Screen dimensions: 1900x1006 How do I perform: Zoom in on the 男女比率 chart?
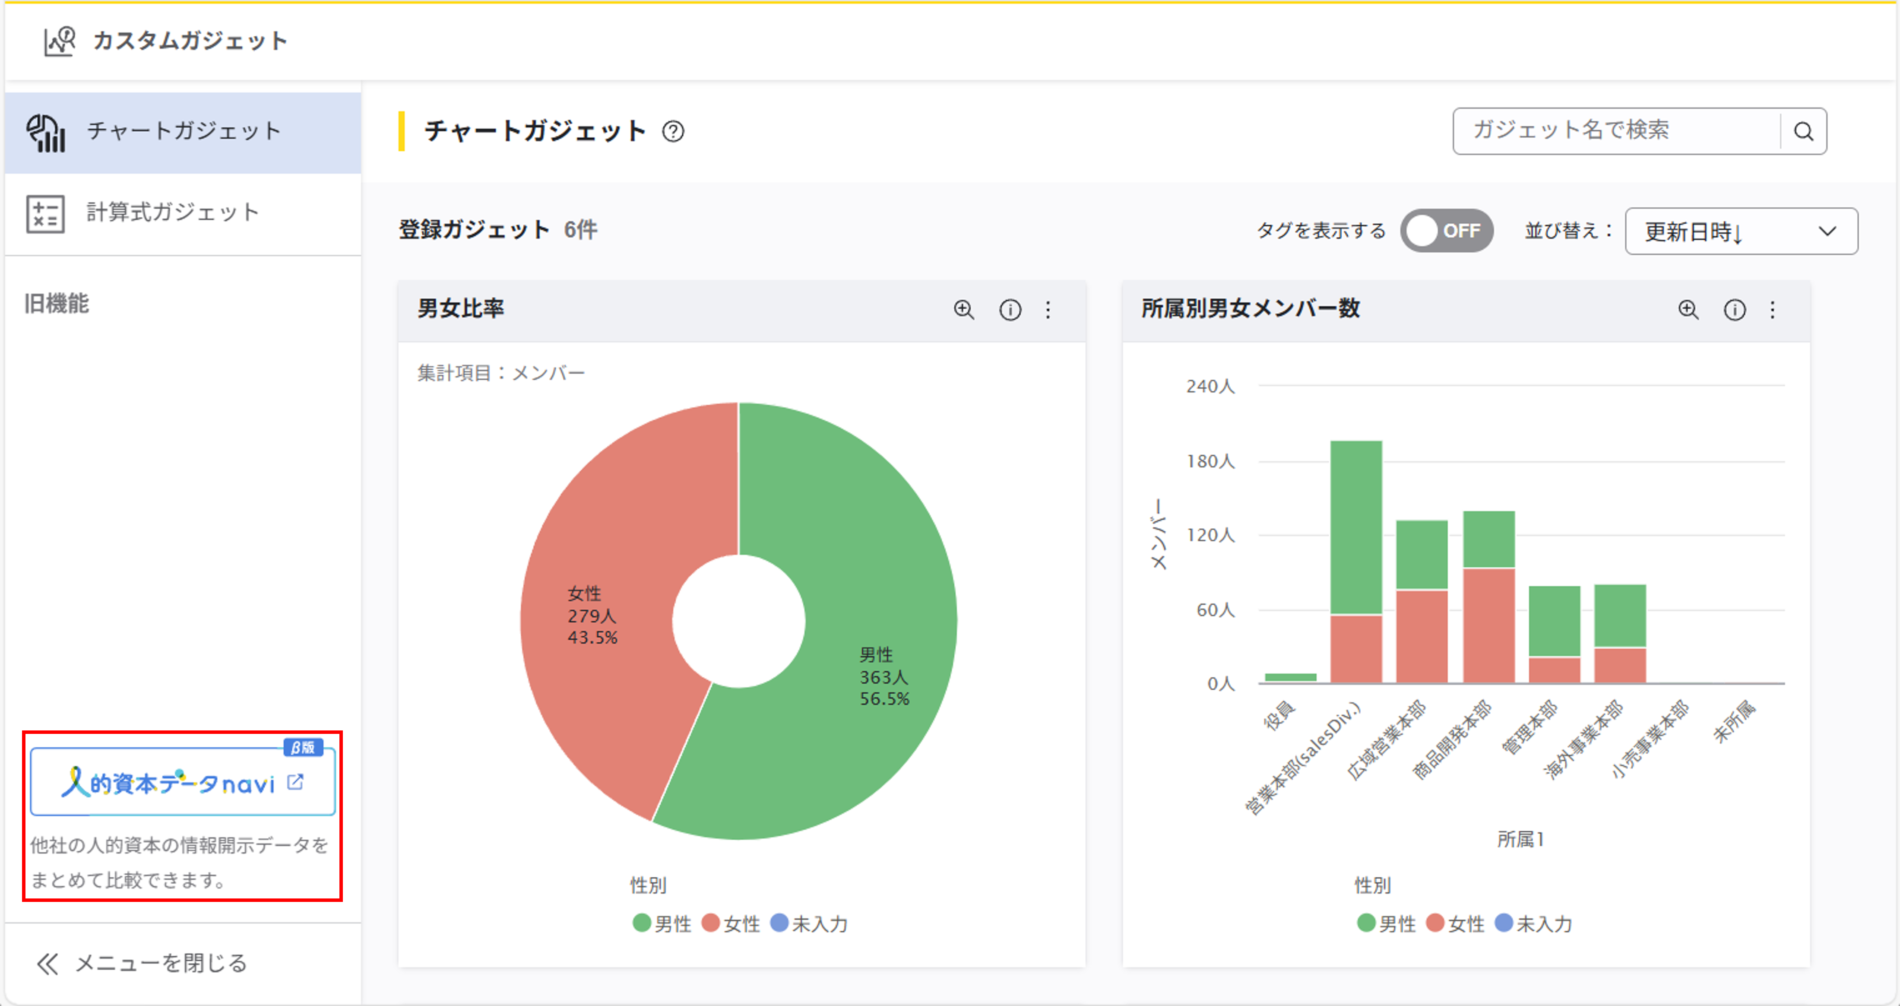[963, 310]
